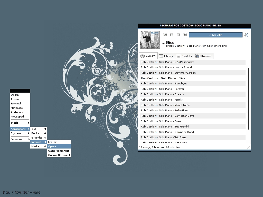This screenshot has height=197, width=263.
Task: Select song Family
Action: (193, 100)
